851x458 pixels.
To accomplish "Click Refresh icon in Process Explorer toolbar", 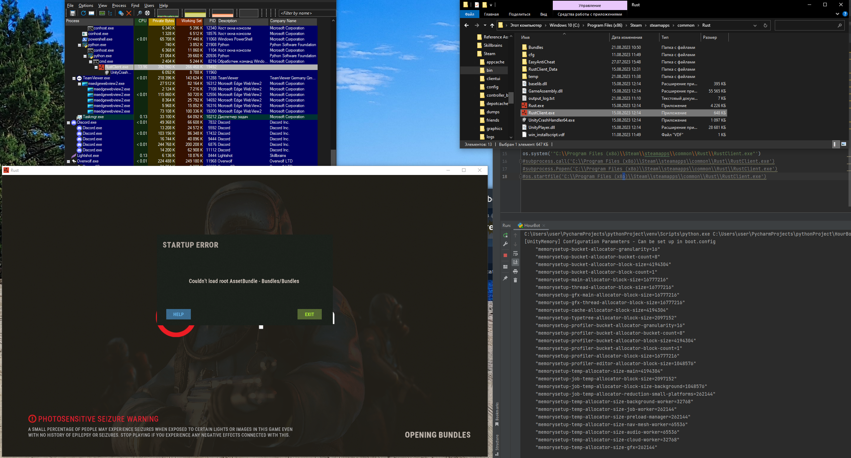I will (x=83, y=13).
